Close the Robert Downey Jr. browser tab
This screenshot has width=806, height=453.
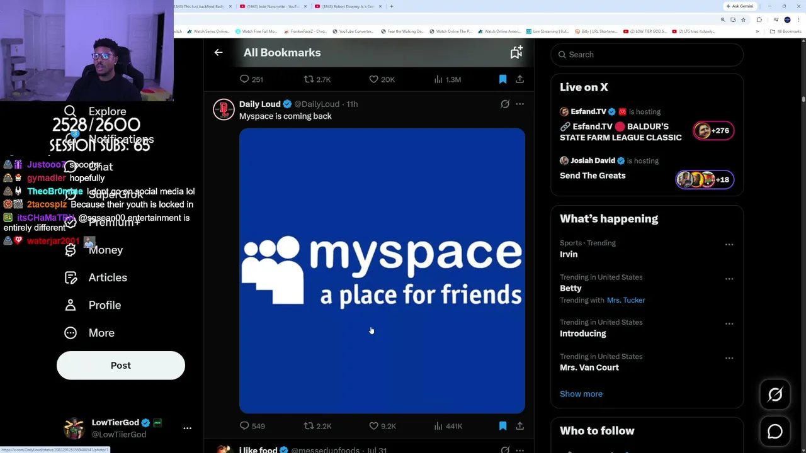pos(380,6)
